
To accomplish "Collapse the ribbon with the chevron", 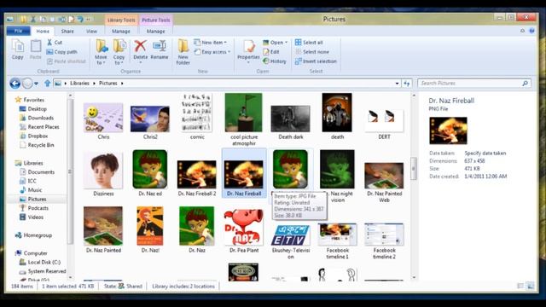I will pos(522,31).
